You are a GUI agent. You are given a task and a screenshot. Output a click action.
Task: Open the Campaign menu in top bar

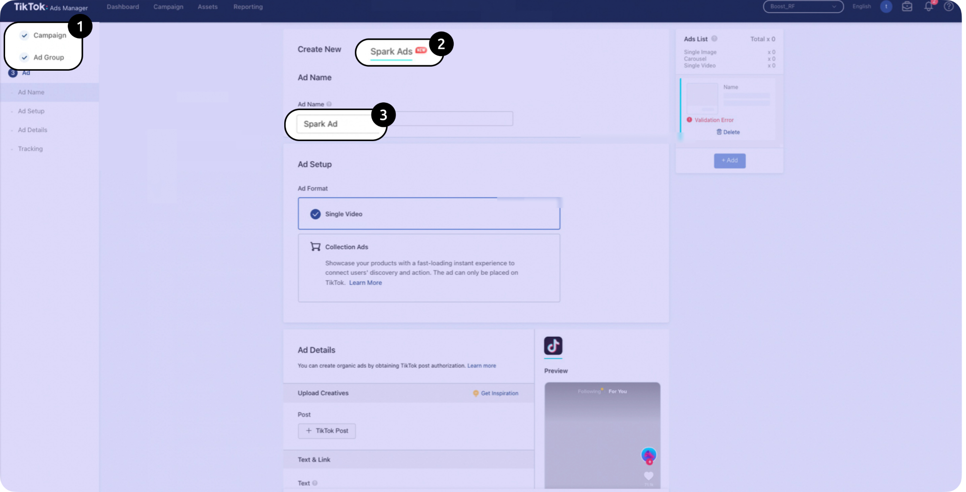point(168,7)
